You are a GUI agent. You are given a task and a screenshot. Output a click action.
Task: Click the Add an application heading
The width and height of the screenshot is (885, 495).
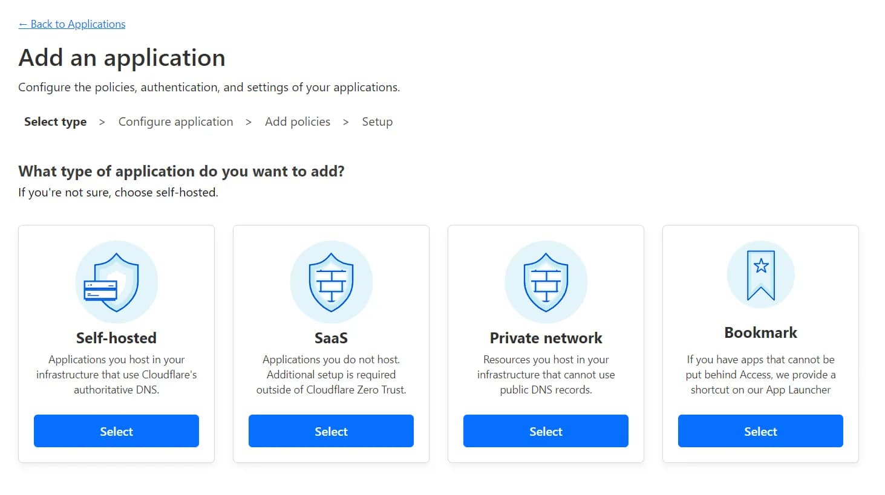pyautogui.click(x=122, y=57)
